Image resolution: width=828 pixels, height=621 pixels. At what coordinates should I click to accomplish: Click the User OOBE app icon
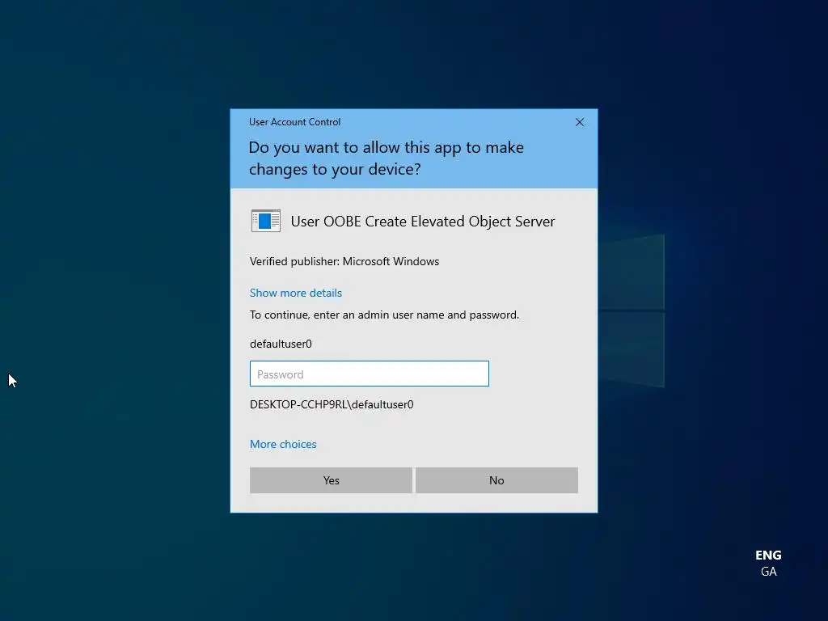click(265, 221)
